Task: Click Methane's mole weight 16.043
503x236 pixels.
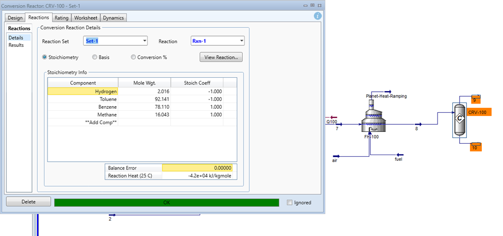Action: pyautogui.click(x=144, y=114)
